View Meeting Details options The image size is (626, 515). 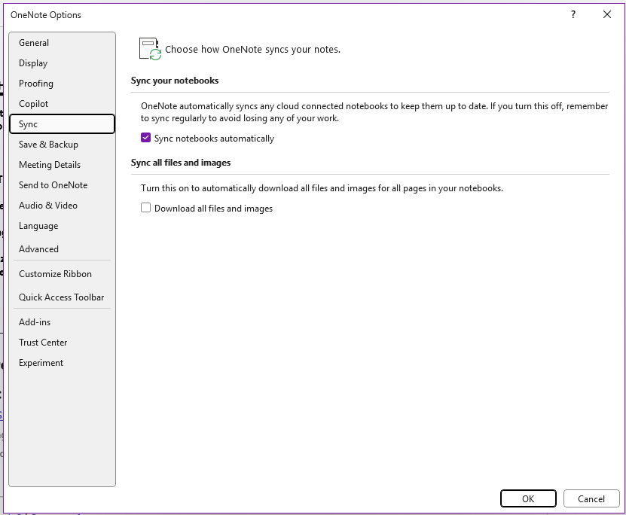tap(48, 164)
